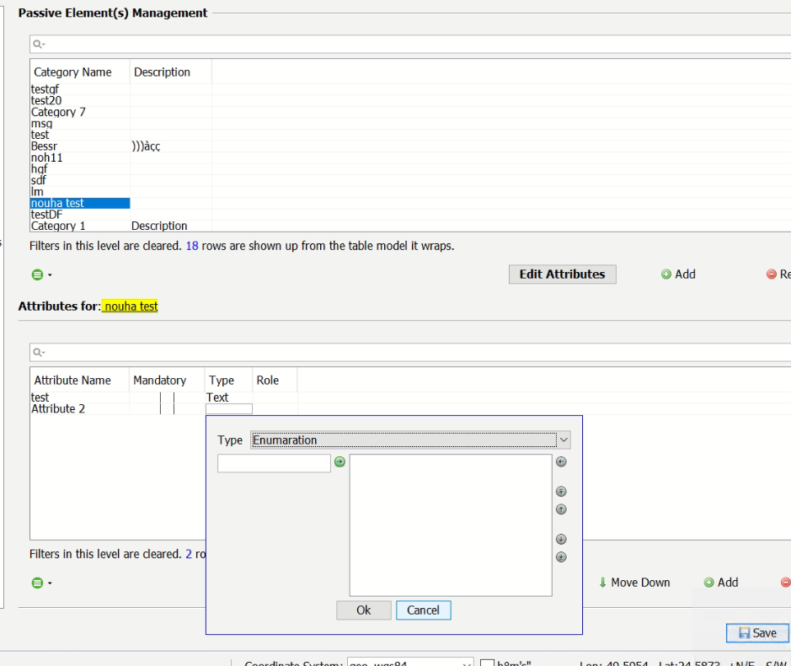Click the enumeration value text field
This screenshot has width=791, height=666.
click(274, 463)
